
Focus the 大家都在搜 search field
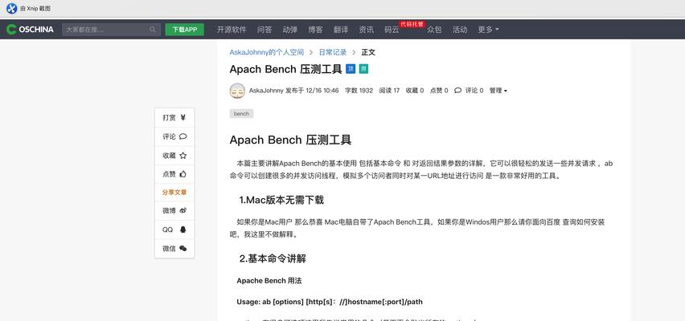point(112,30)
